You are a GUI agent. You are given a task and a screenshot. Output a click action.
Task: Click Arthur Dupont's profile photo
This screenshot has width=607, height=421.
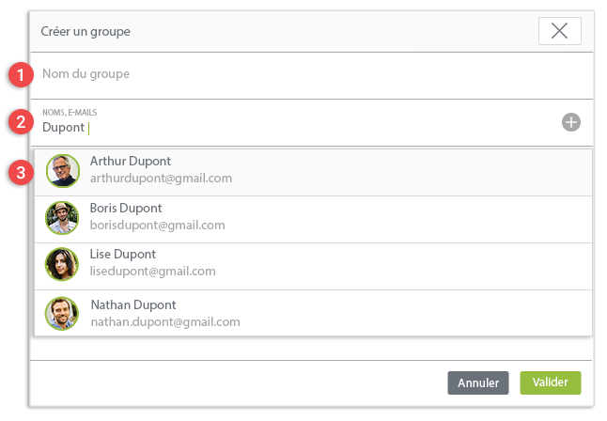tap(63, 171)
